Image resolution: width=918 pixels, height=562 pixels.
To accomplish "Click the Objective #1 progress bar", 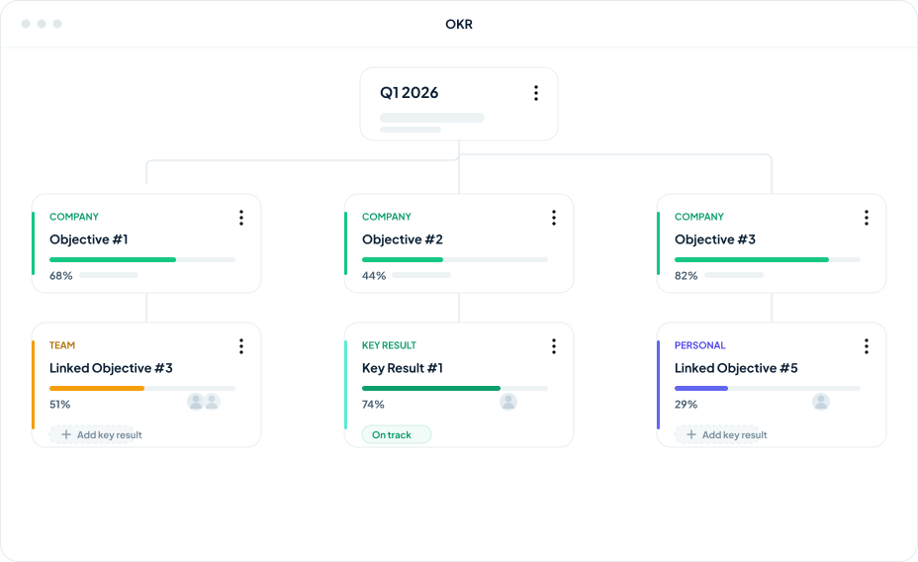I will click(142, 259).
